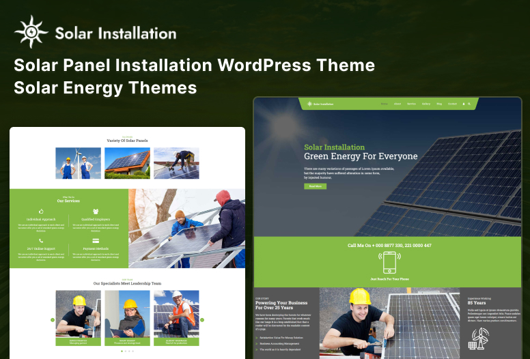Select the first carousel pagination dot
530x359 pixels.
[x=122, y=351]
